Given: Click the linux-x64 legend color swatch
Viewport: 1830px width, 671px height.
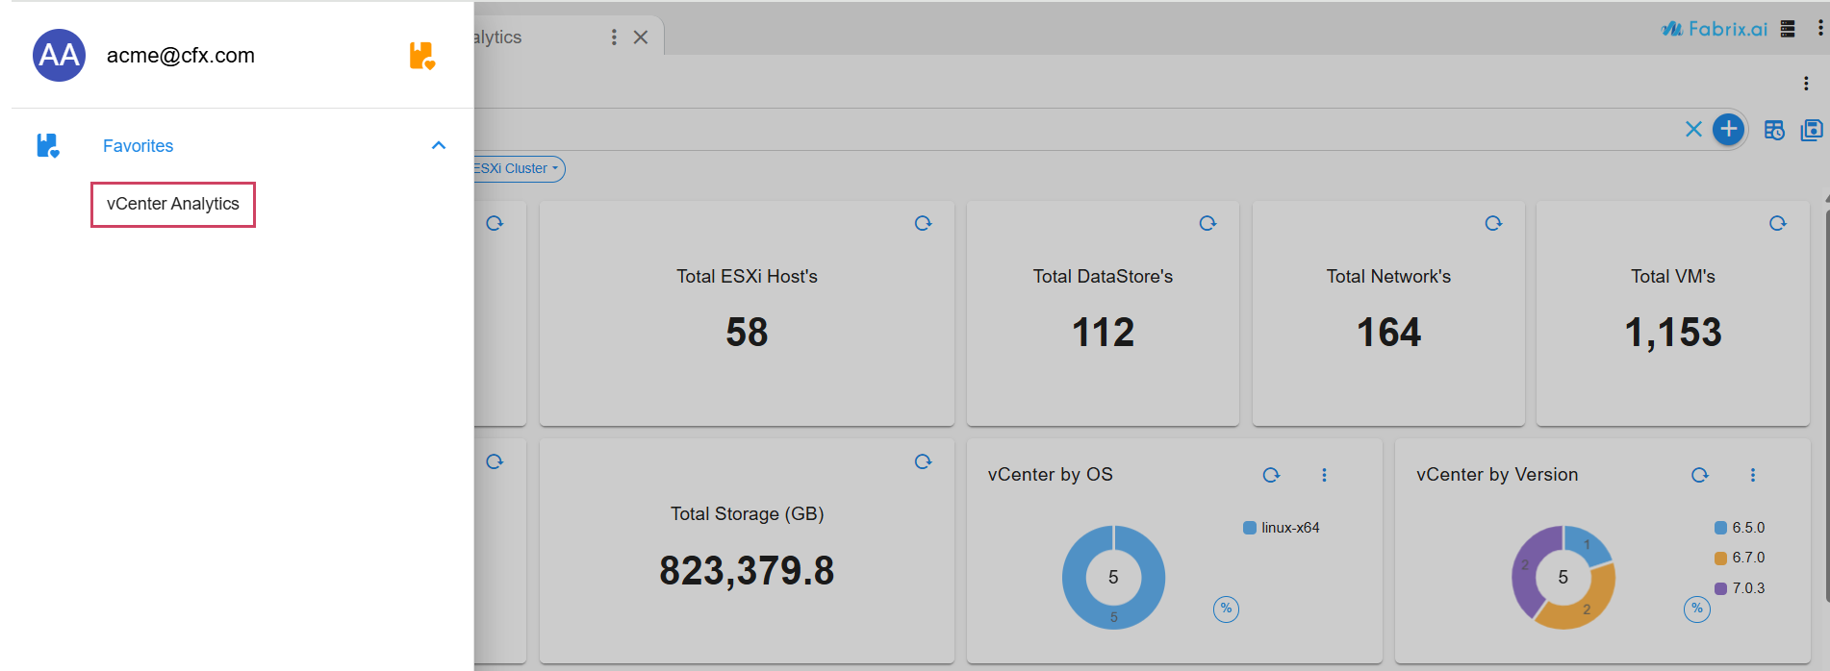Looking at the screenshot, I should 1250,528.
